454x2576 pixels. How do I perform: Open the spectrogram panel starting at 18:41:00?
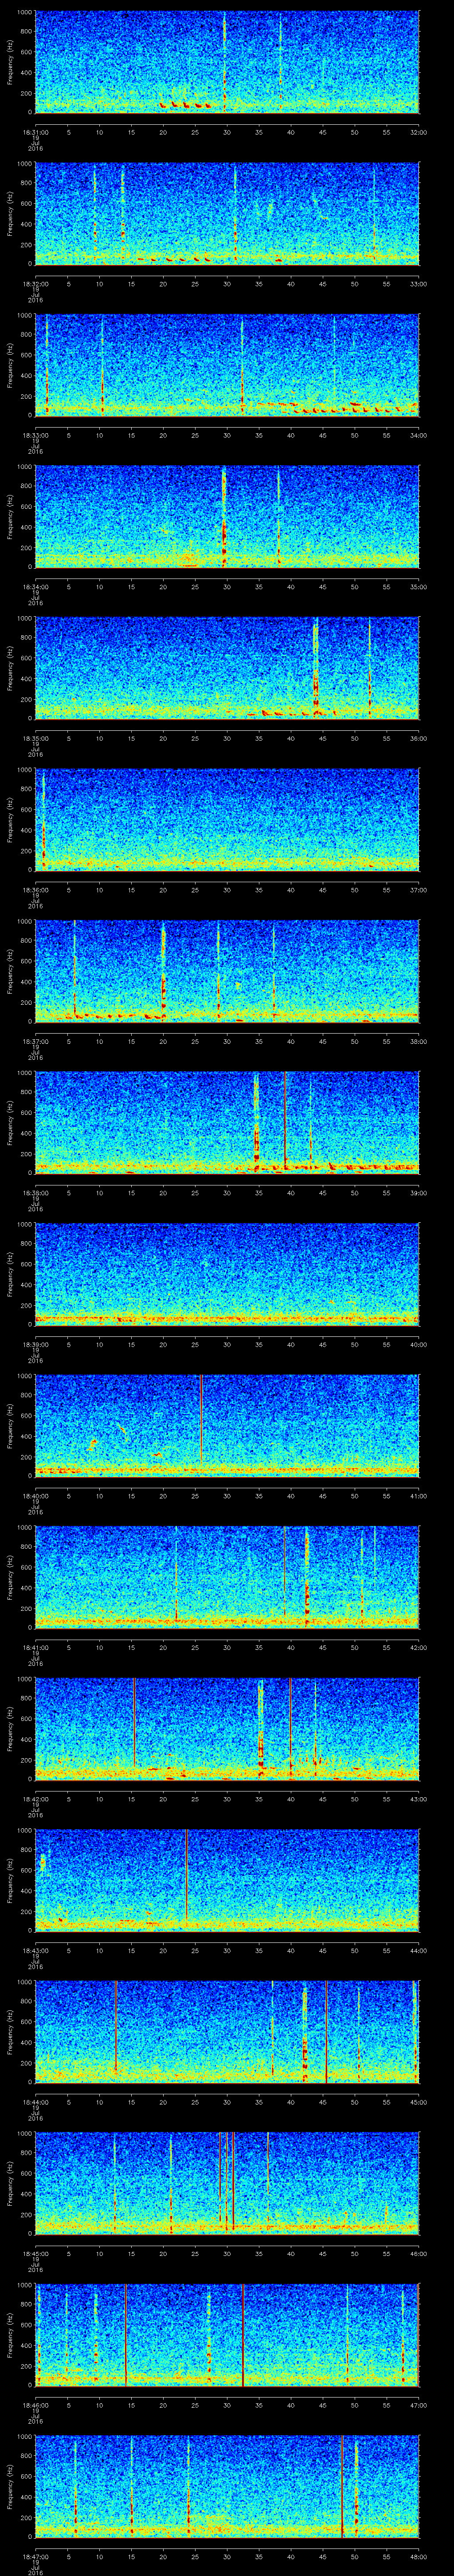(x=227, y=1577)
